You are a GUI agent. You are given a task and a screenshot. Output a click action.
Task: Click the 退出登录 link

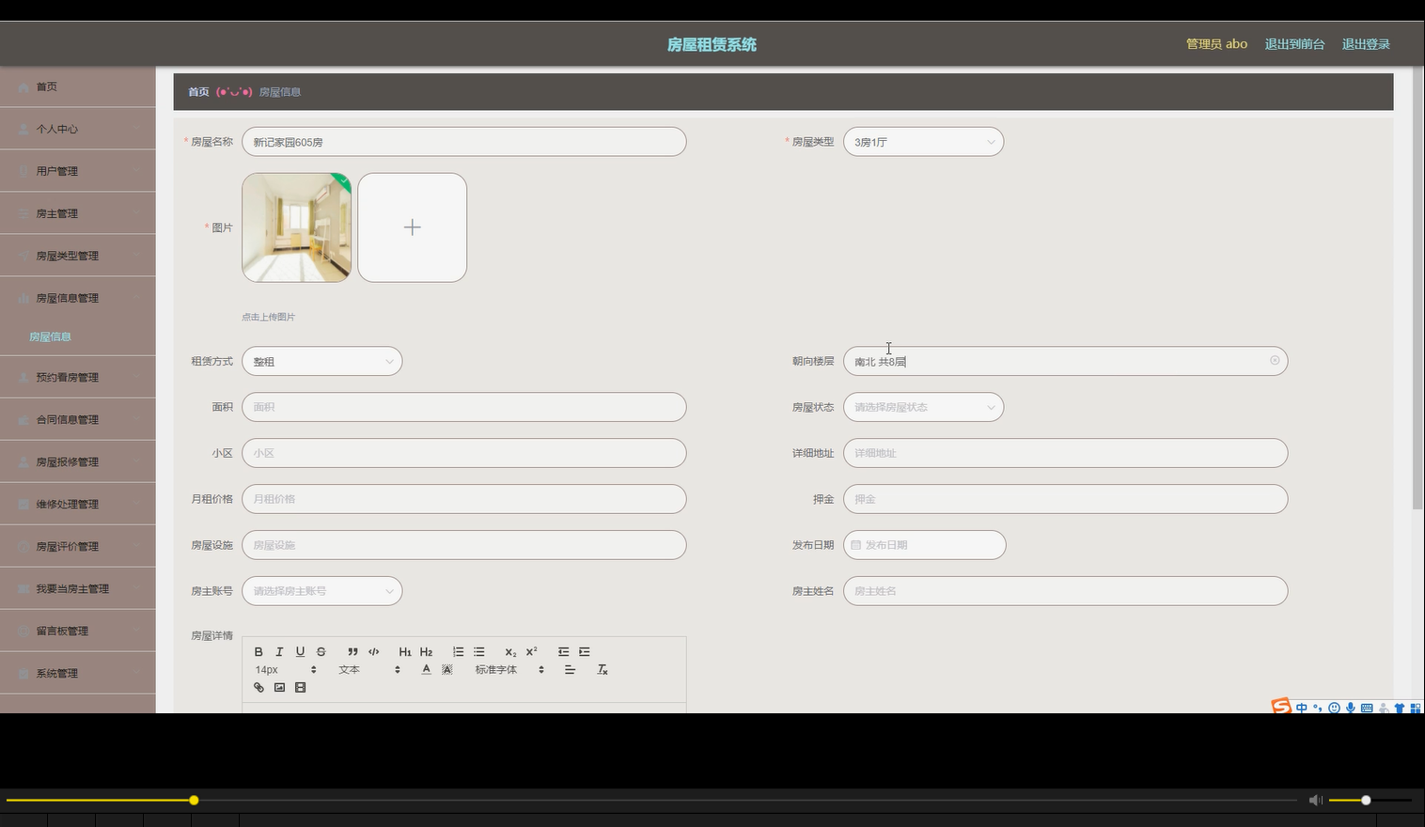1365,43
